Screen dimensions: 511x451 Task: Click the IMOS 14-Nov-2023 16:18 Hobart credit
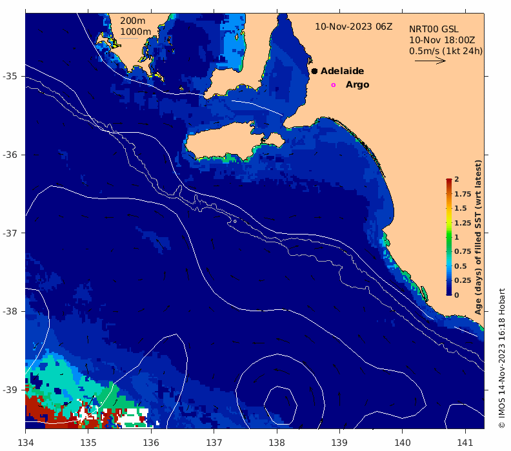pos(501,358)
